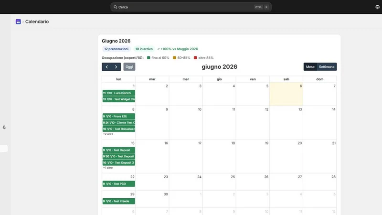Screen dimensions: 382x215
Task: Open the Cliente Test booking at 9:30
Action: pos(118,123)
